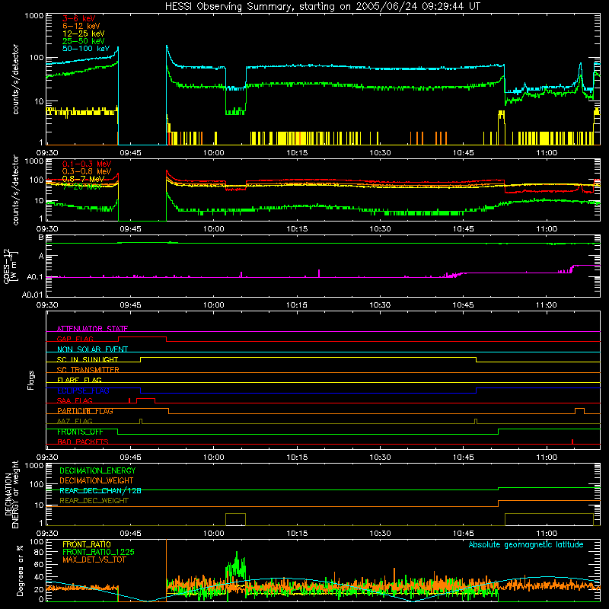Click the Absolute geomagnetic latitude label
Viewport: 609px width, 609px height.
(526, 544)
